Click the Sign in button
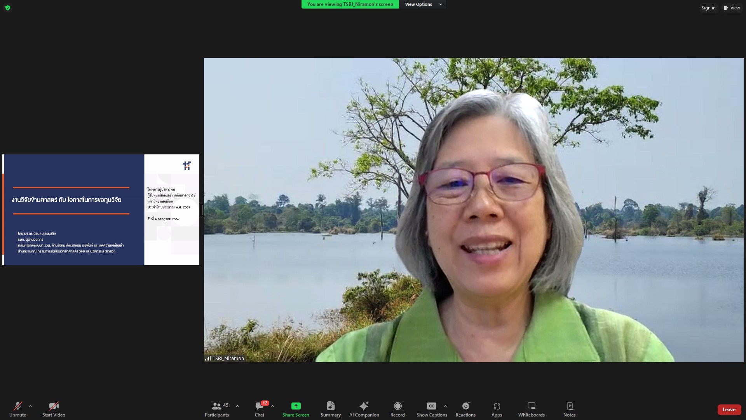 point(708,8)
